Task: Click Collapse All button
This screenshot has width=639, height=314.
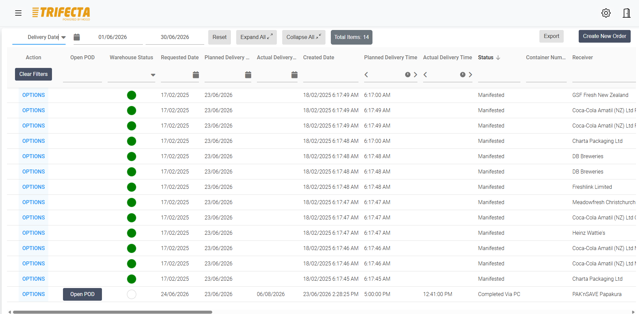Action: pyautogui.click(x=304, y=37)
